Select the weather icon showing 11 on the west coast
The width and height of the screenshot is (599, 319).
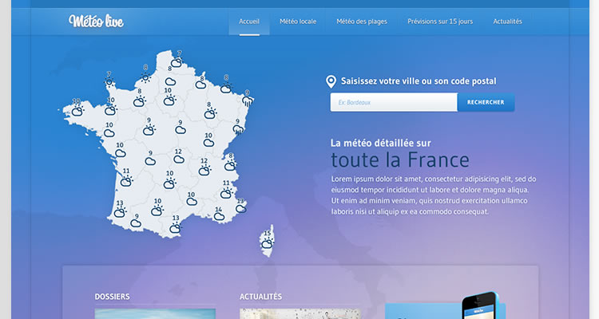[125, 181]
